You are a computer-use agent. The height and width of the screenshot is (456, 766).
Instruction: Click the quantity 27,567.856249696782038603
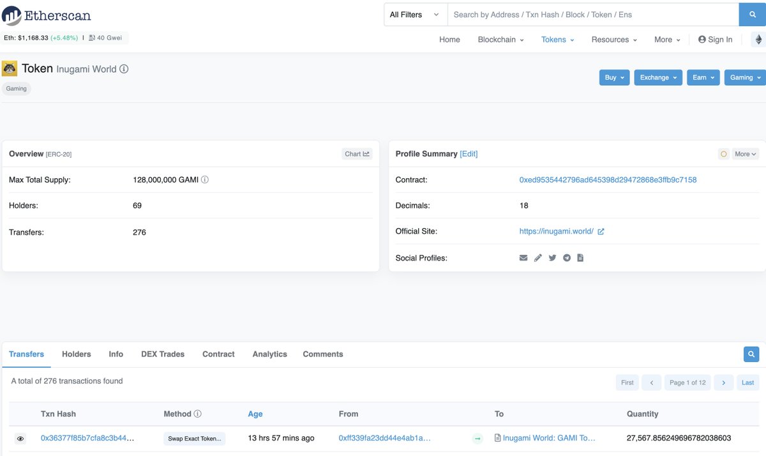[x=679, y=438]
